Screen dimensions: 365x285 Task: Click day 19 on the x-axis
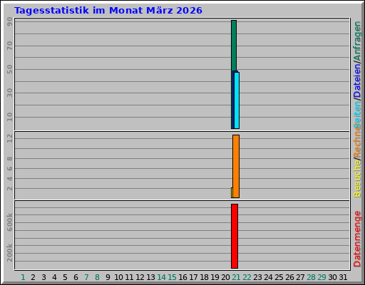(215, 277)
